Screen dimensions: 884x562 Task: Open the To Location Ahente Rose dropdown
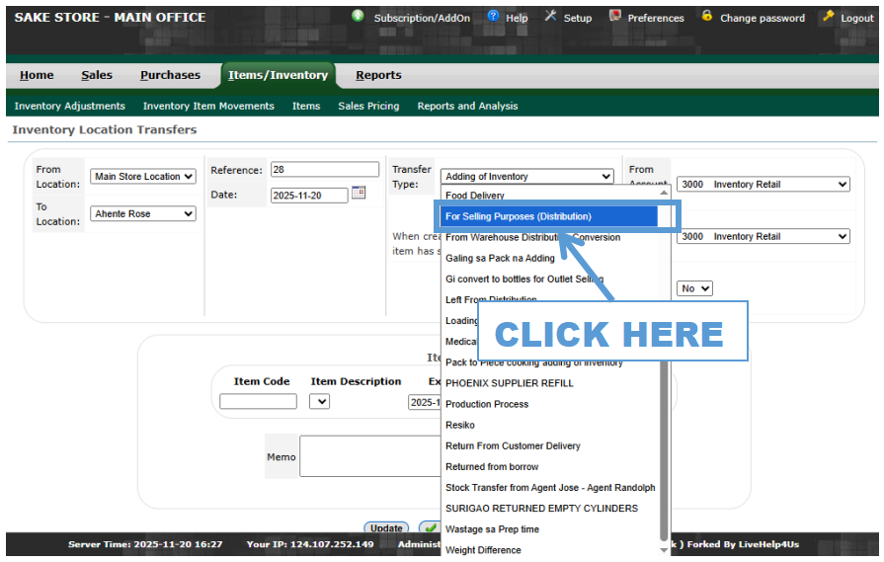(143, 214)
